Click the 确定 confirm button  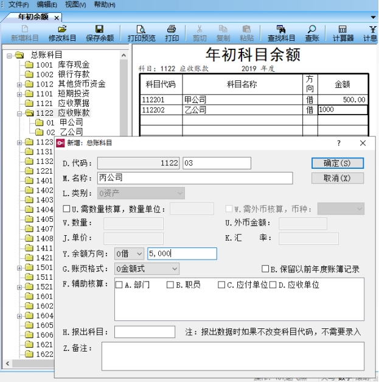tap(338, 163)
